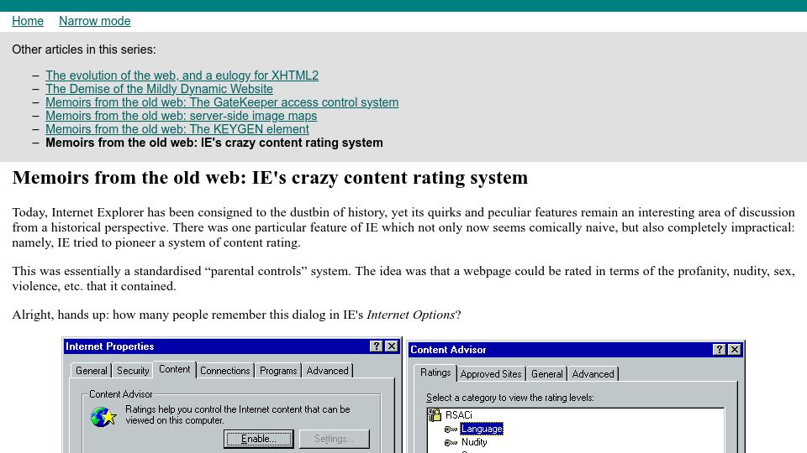The height and width of the screenshot is (453, 807).
Task: Switch to Narrow mode
Action: [x=95, y=21]
